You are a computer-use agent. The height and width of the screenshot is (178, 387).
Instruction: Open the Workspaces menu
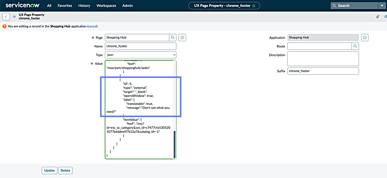106,6
